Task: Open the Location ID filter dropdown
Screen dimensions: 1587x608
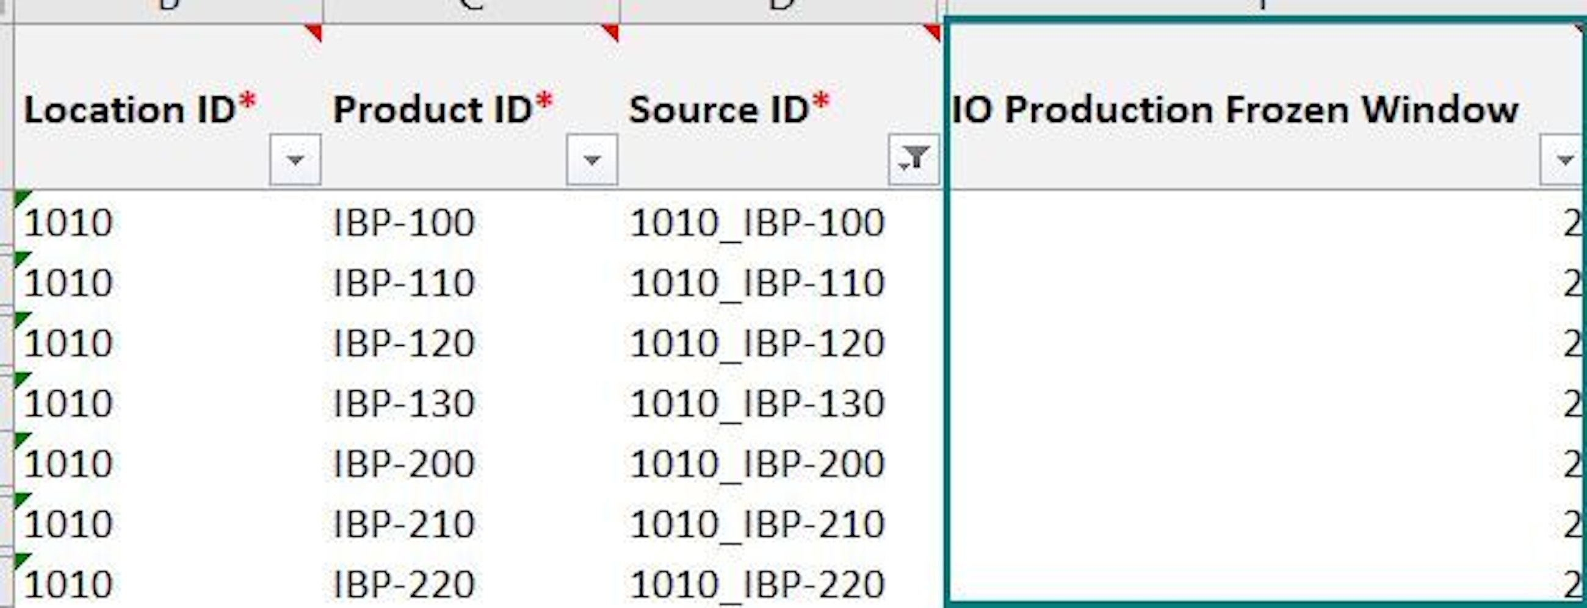Action: click(295, 160)
